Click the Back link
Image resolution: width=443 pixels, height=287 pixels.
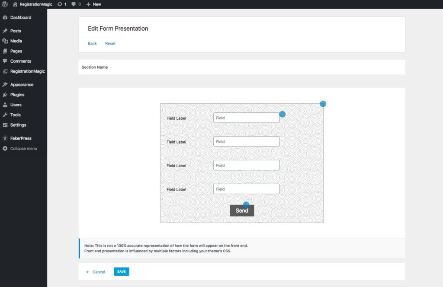point(92,44)
